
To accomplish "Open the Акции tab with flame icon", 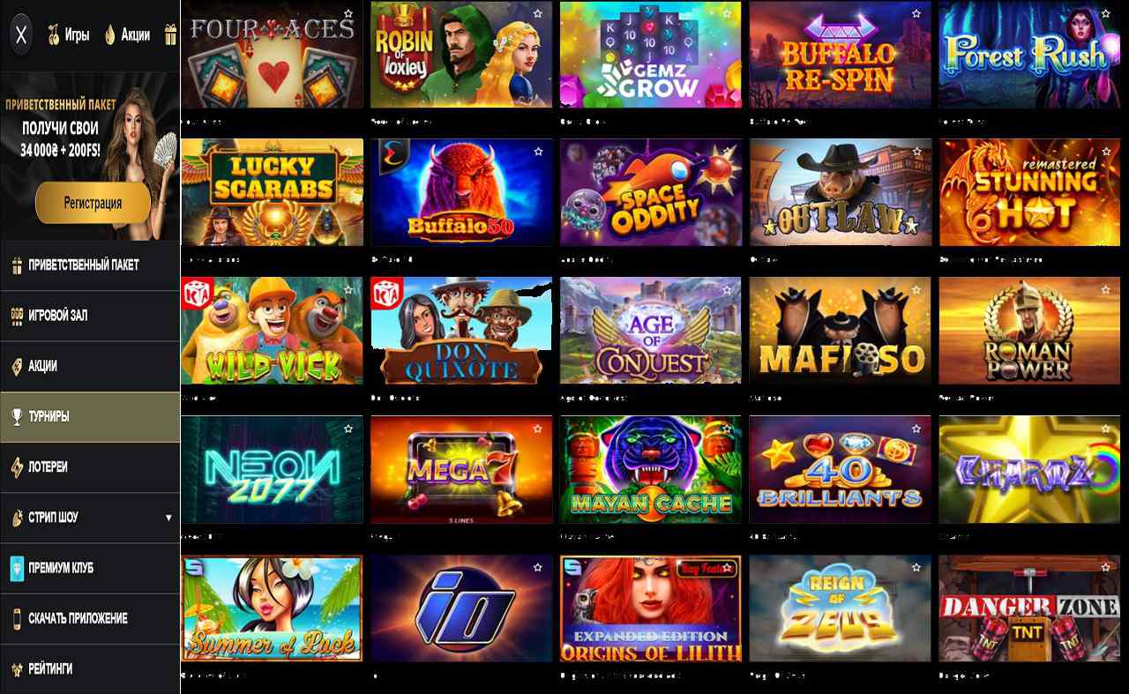I will tap(127, 35).
